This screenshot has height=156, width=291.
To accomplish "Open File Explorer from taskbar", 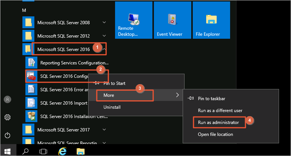I will tap(81, 152).
